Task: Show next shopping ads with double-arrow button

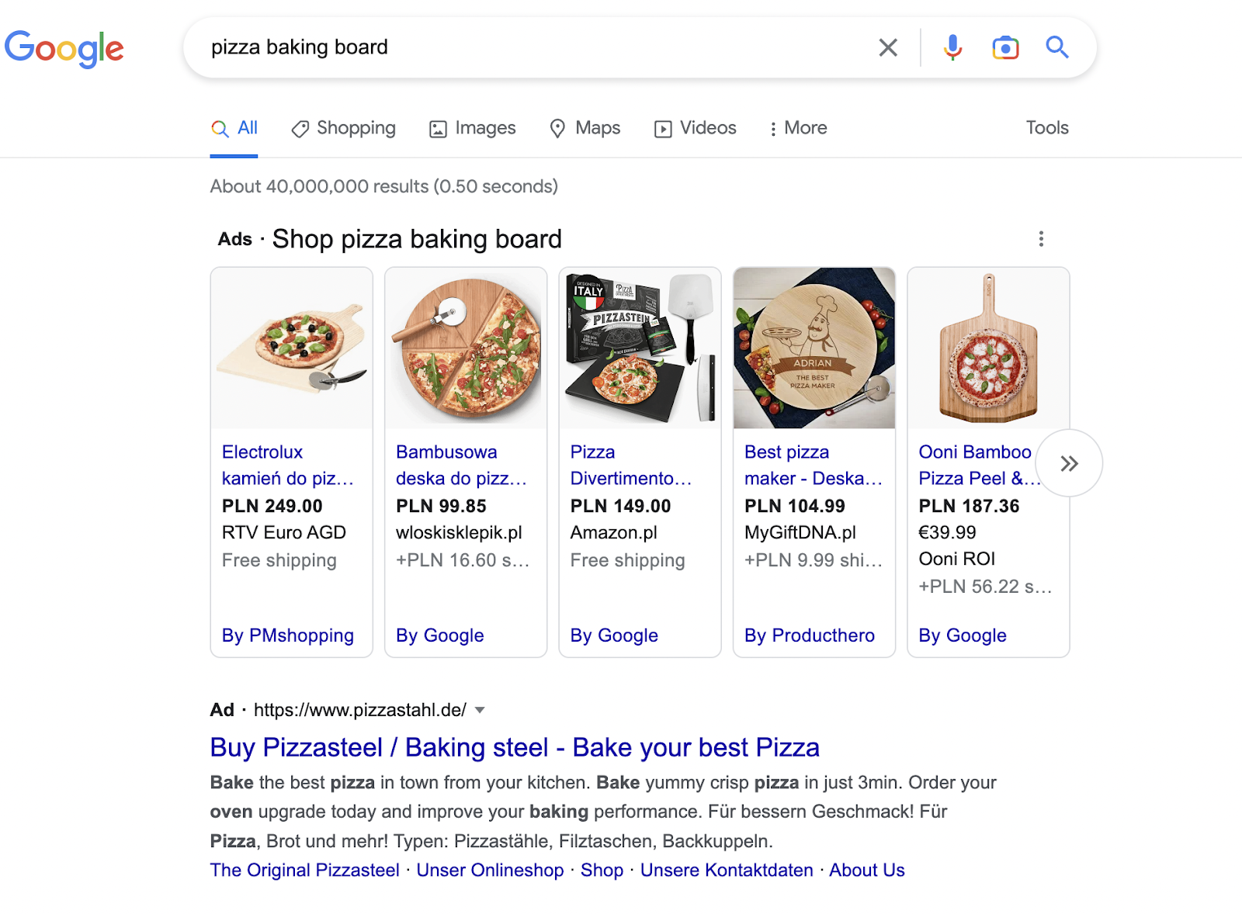Action: [x=1069, y=463]
